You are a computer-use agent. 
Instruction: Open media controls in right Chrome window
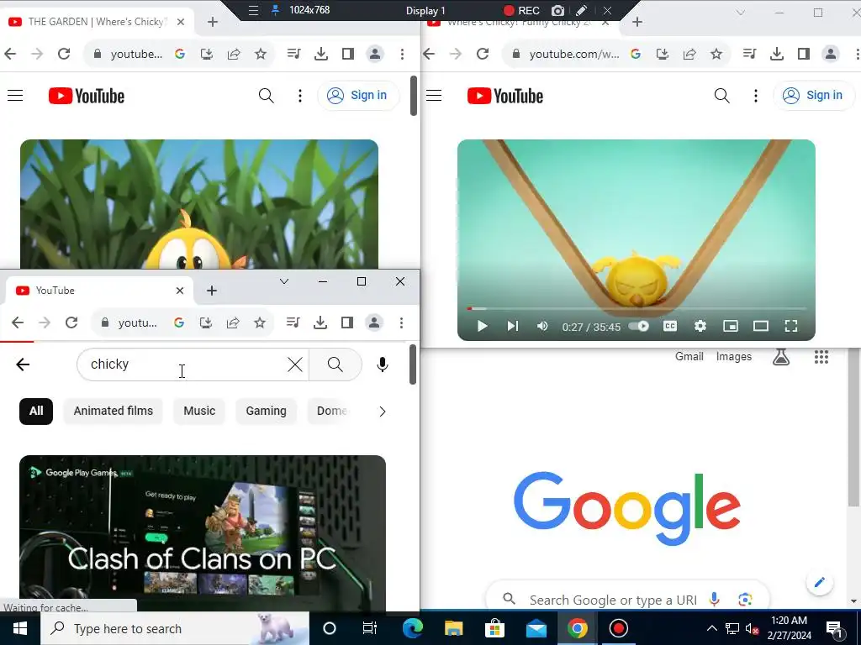click(749, 54)
